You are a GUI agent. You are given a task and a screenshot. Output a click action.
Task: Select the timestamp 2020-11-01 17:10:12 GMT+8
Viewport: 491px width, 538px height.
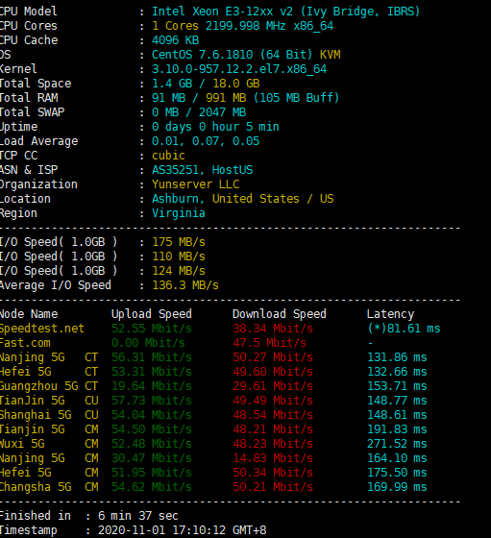coord(183,530)
